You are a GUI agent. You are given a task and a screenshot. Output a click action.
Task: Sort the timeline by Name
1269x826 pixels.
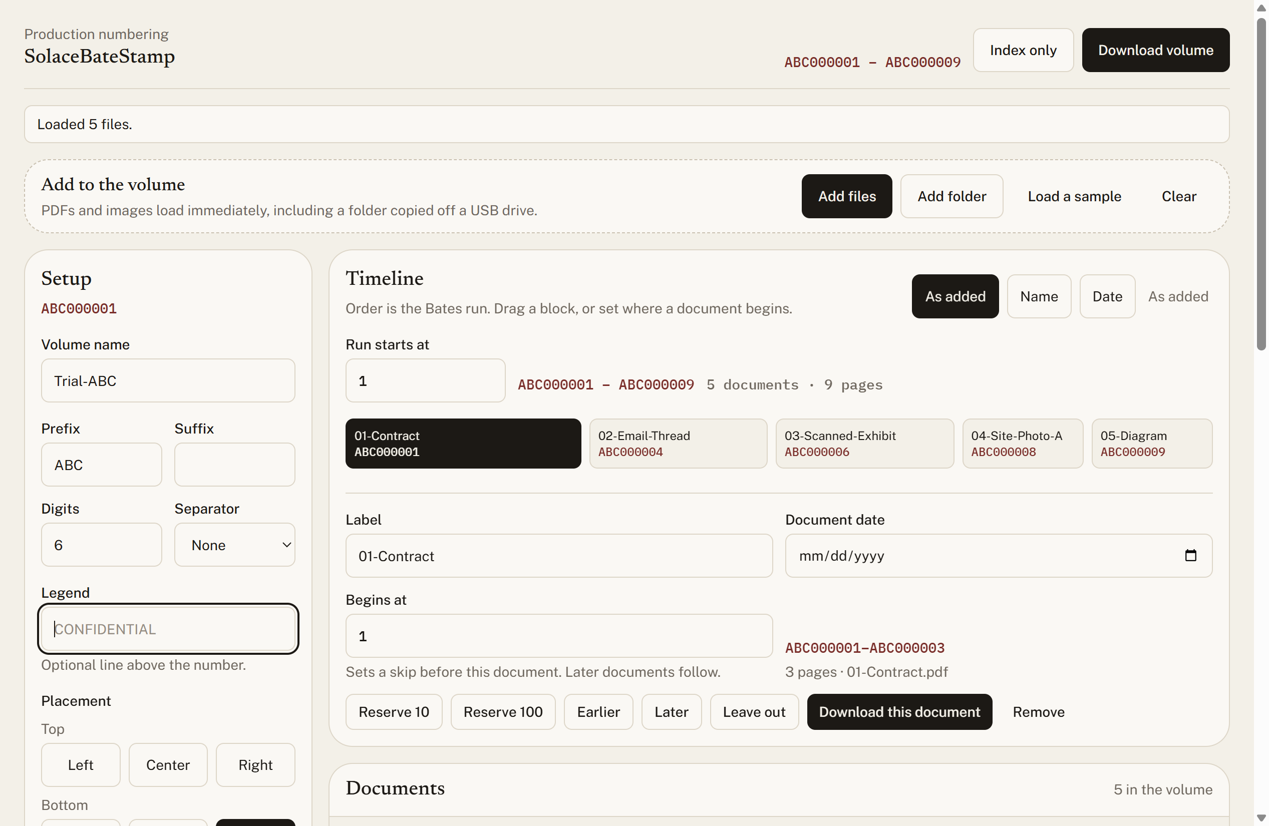1039,296
